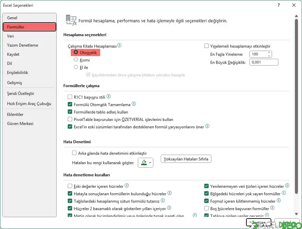Enable Yinelemeli hesaplamayı etkinleştir checkbox
Image resolution: width=302 pixels, height=229 pixels.
[207, 46]
